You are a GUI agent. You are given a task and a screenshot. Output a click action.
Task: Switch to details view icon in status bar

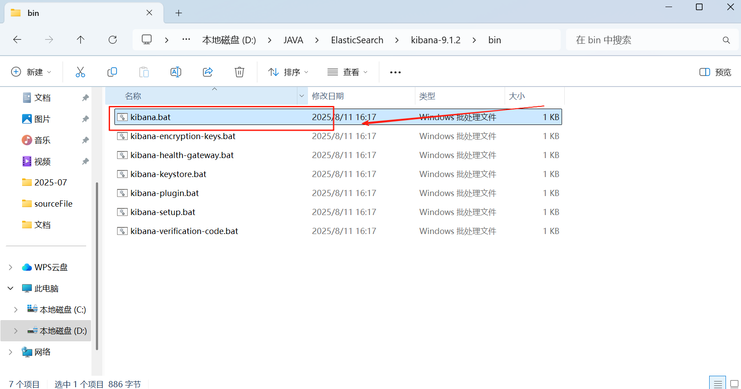(x=718, y=384)
